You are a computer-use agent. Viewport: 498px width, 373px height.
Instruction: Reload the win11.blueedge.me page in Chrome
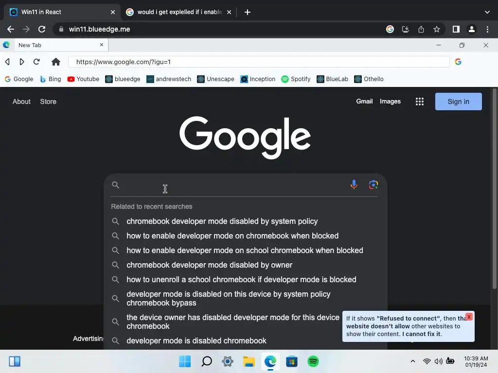[42, 29]
